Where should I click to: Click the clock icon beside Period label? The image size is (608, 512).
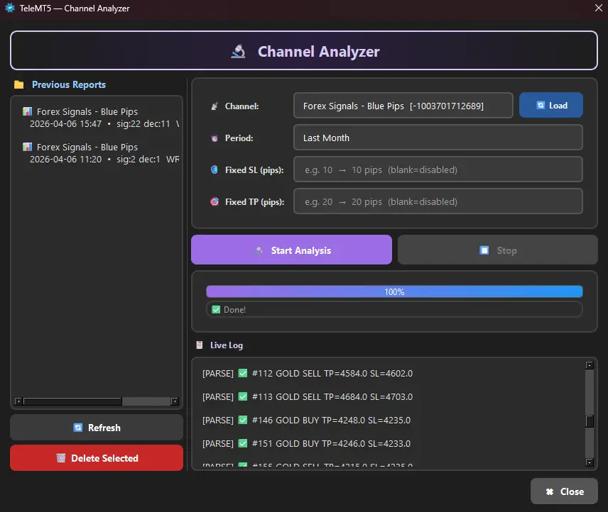(214, 138)
